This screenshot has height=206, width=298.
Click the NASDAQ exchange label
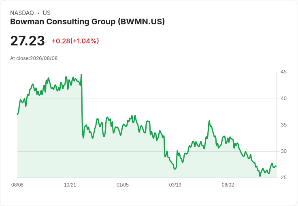(22, 13)
